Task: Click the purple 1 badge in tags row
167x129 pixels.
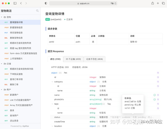Action: (158, 104)
